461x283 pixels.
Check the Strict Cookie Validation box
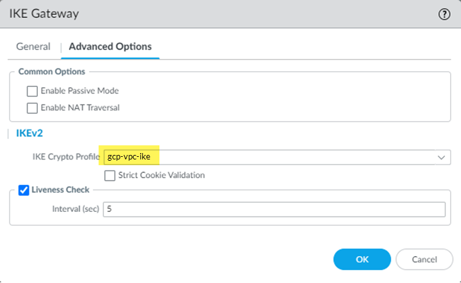click(x=109, y=175)
